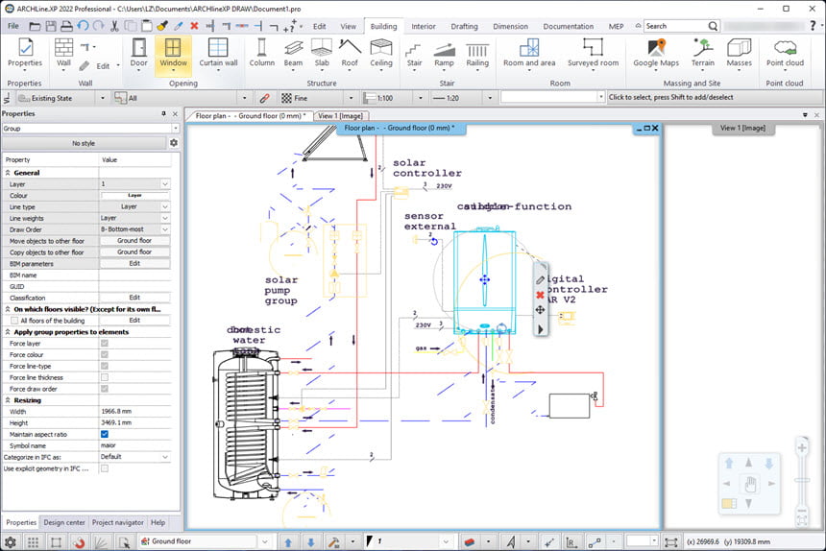Collapse the General section
Screen dimensions: 826x551
(x=8, y=173)
